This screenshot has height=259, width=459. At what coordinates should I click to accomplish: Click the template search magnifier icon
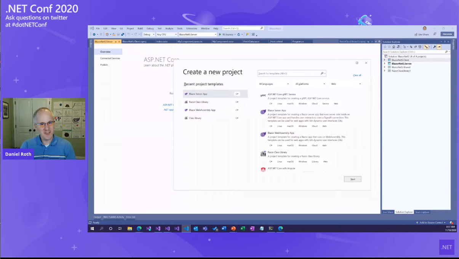pos(322,73)
